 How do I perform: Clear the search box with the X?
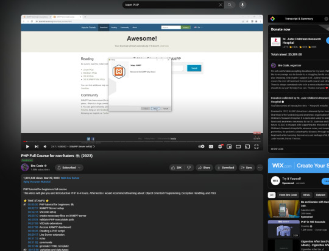coord(221,5)
